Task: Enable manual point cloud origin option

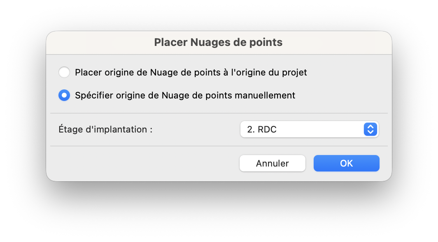Action: pos(64,95)
